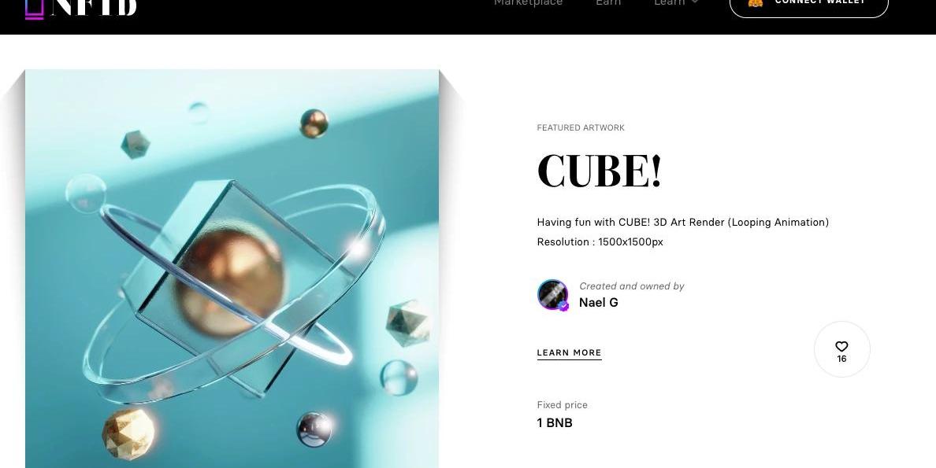Screen dimensions: 936x468
Task: Go to the Earn section
Action: [608, 3]
